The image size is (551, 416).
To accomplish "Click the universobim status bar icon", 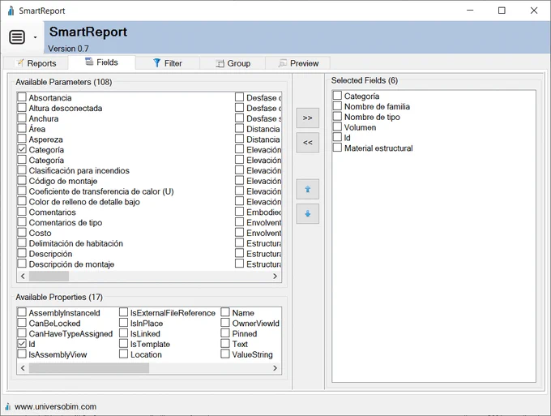I will (x=8, y=407).
